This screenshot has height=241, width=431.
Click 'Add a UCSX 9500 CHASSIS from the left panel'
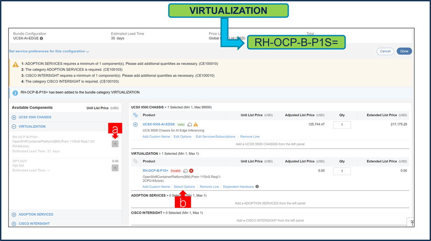(x=270, y=144)
